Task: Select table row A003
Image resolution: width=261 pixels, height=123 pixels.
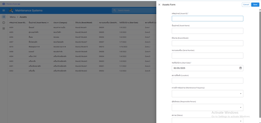Action: [82, 61]
